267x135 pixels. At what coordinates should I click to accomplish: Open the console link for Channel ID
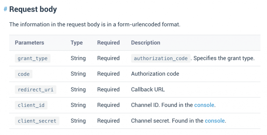coord(204,105)
